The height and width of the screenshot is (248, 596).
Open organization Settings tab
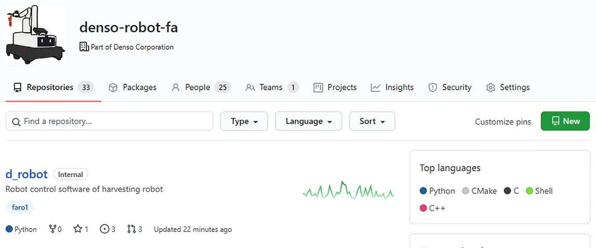(508, 87)
